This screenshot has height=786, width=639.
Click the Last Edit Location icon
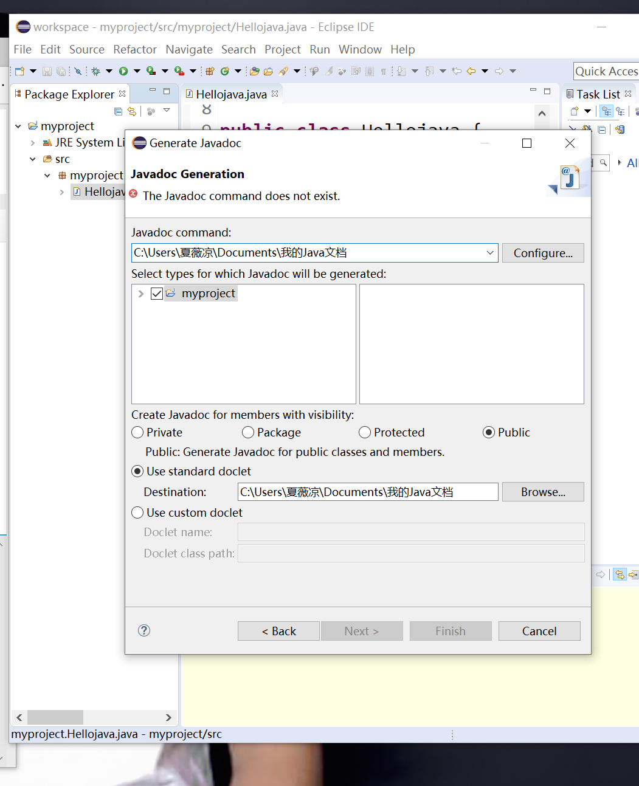click(x=457, y=71)
